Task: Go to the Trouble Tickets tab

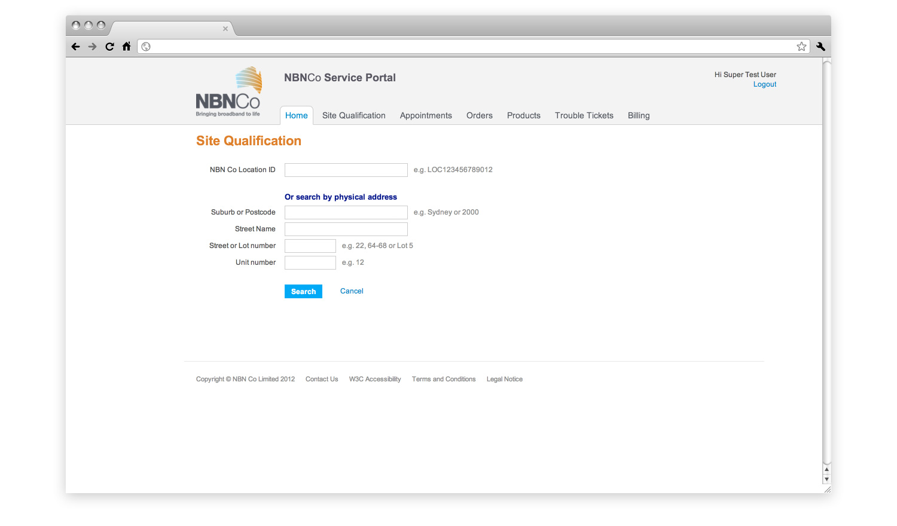Action: pyautogui.click(x=584, y=115)
